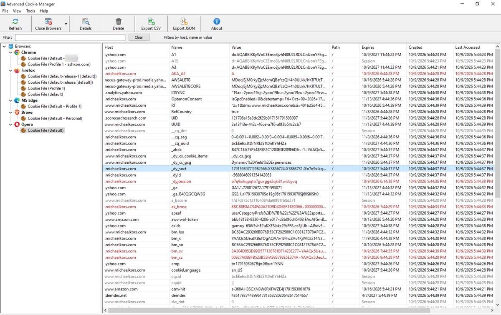Sort by the Created column header

tap(430, 47)
